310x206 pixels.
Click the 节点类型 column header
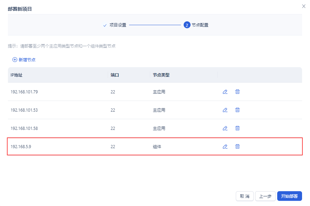(161, 75)
